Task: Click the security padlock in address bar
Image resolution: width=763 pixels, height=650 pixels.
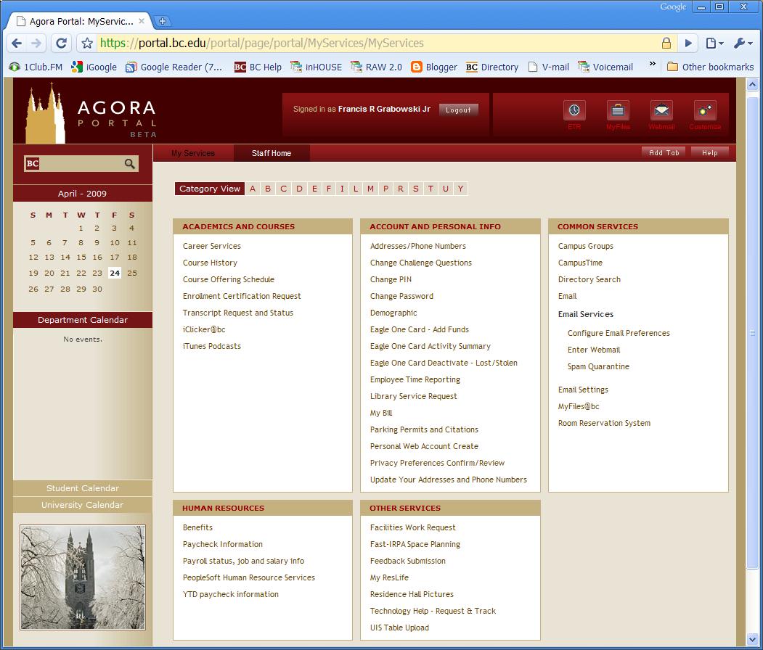Action: [x=666, y=44]
